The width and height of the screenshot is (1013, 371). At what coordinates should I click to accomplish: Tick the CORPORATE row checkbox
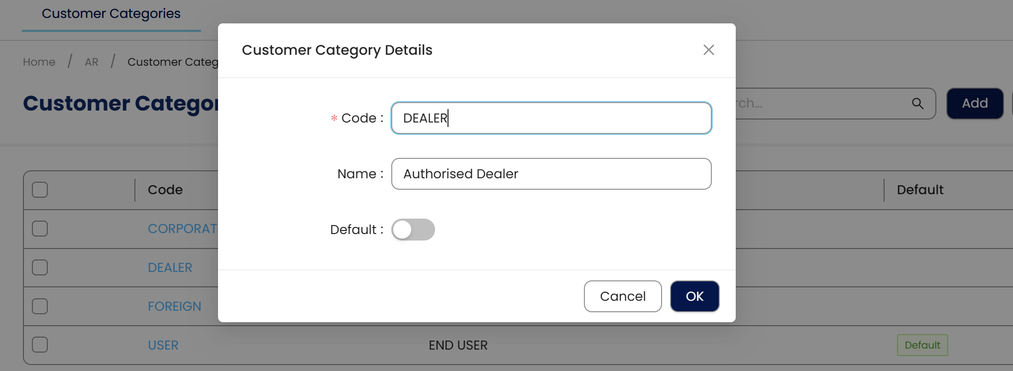(x=40, y=229)
